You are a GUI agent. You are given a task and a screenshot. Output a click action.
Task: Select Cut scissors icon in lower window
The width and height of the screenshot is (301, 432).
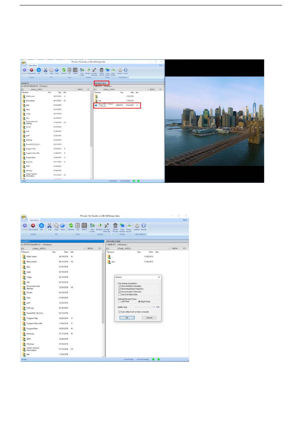tap(49, 225)
